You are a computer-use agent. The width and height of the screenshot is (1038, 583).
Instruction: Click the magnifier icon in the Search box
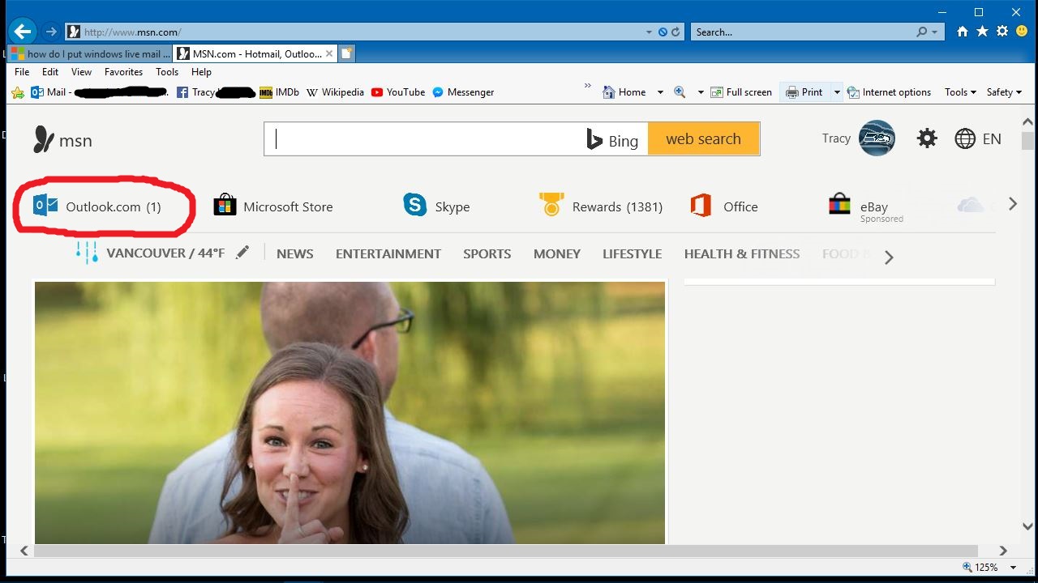[921, 32]
